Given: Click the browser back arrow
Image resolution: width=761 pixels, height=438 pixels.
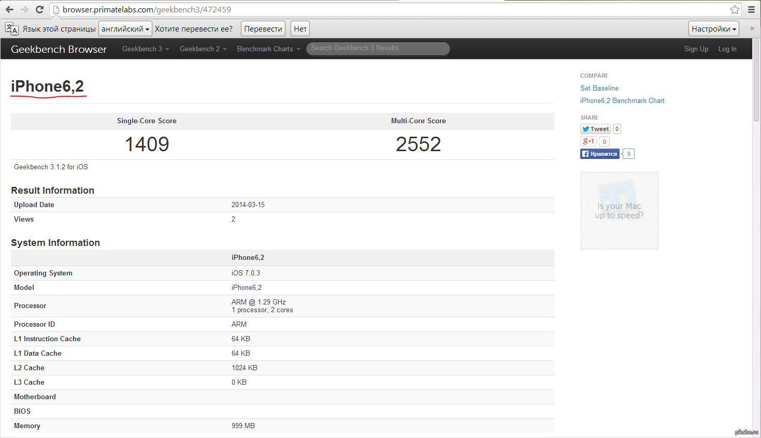Looking at the screenshot, I should pyautogui.click(x=9, y=9).
